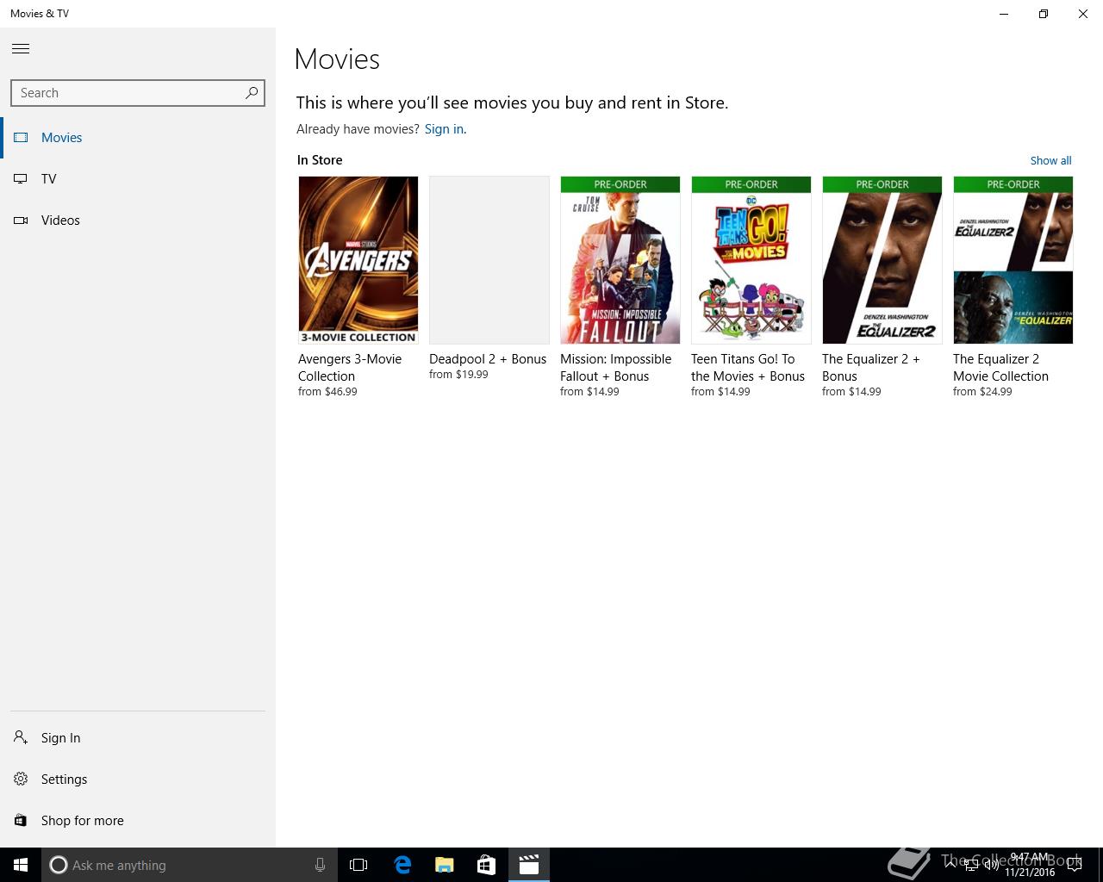Click the from $46.99 price
Image resolution: width=1103 pixels, height=882 pixels.
327,391
